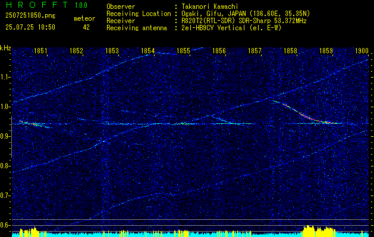Click the Receiver field label
Viewport: 374px width, 237px height.
point(121,21)
